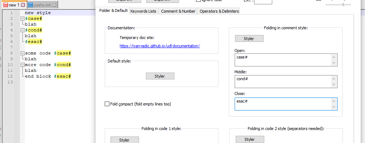
Task: Click 'blah' on line 5
Action: click(30, 36)
